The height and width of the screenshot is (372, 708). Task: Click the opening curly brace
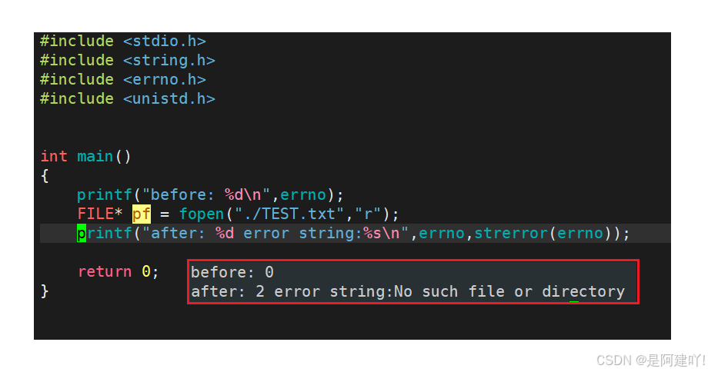tap(45, 176)
